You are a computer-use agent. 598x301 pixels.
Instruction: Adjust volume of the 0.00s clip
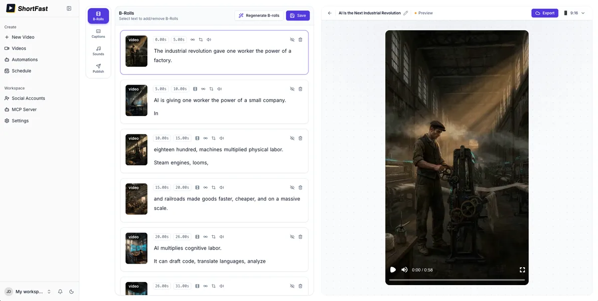(209, 40)
